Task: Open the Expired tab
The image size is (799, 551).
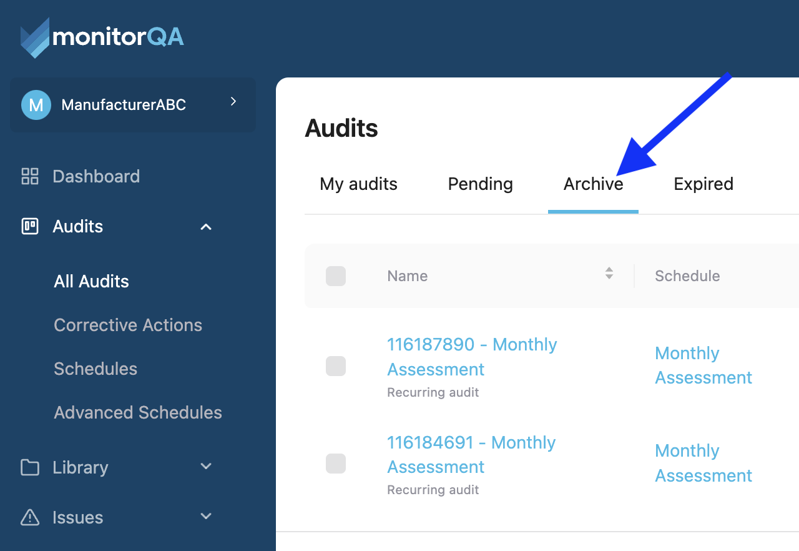Action: pyautogui.click(x=703, y=184)
